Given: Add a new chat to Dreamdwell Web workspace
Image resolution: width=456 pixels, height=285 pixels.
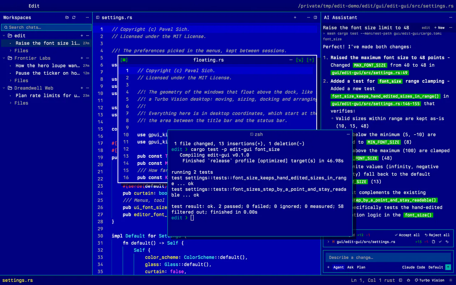Looking at the screenshot, I should (x=82, y=88).
